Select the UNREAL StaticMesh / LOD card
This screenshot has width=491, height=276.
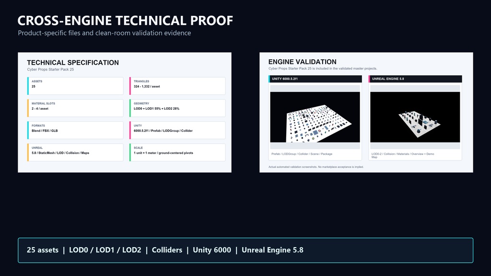[75, 152]
